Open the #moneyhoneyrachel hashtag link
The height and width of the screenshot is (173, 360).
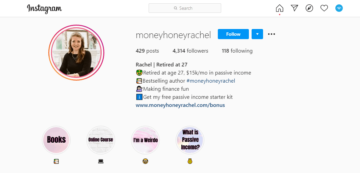pos(211,81)
